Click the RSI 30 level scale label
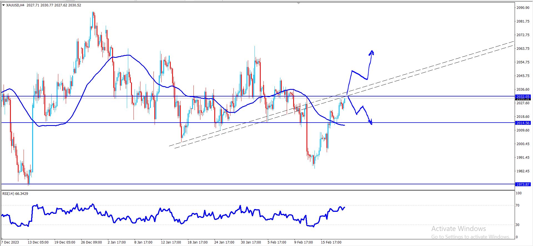Image resolution: width=533 pixels, height=246 pixels. (517, 225)
